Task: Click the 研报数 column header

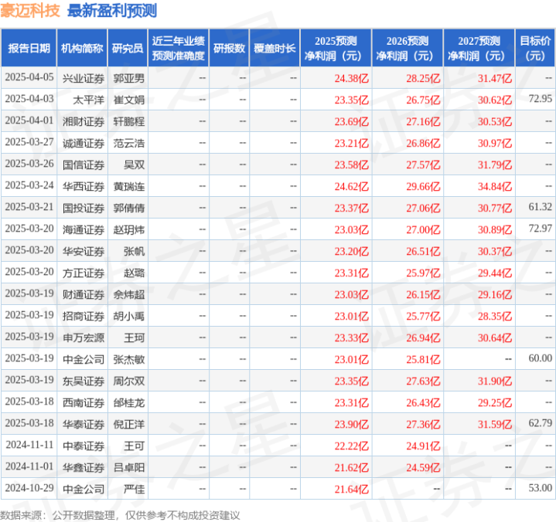Action: tap(230, 48)
